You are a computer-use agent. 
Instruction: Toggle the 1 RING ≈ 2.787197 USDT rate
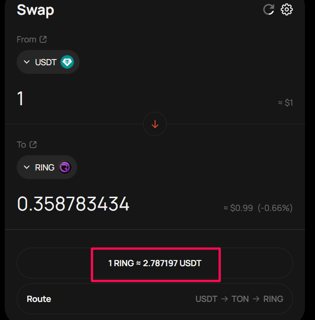(x=155, y=263)
